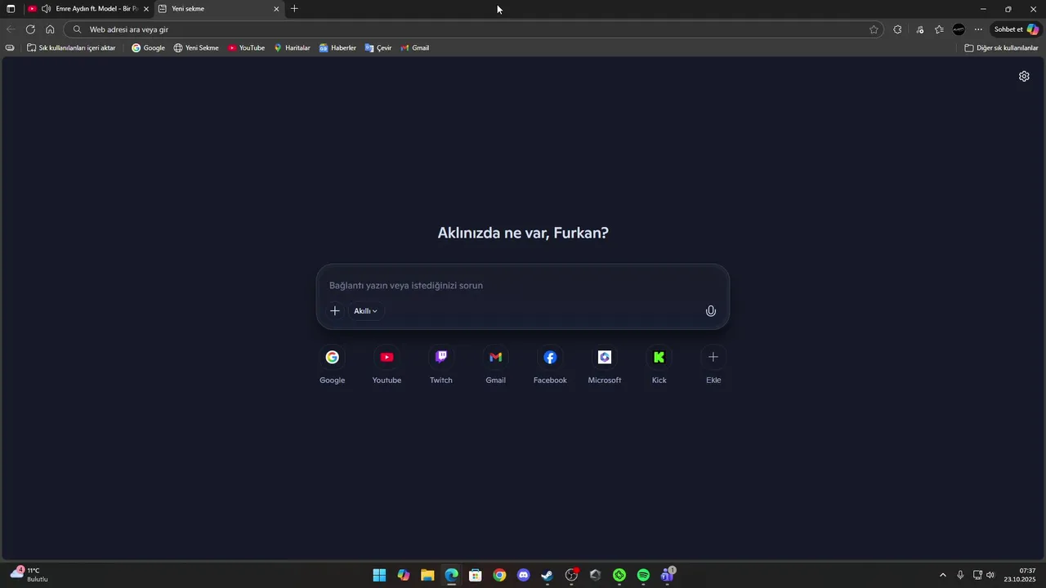Open the Haberler bookmark

click(x=337, y=48)
